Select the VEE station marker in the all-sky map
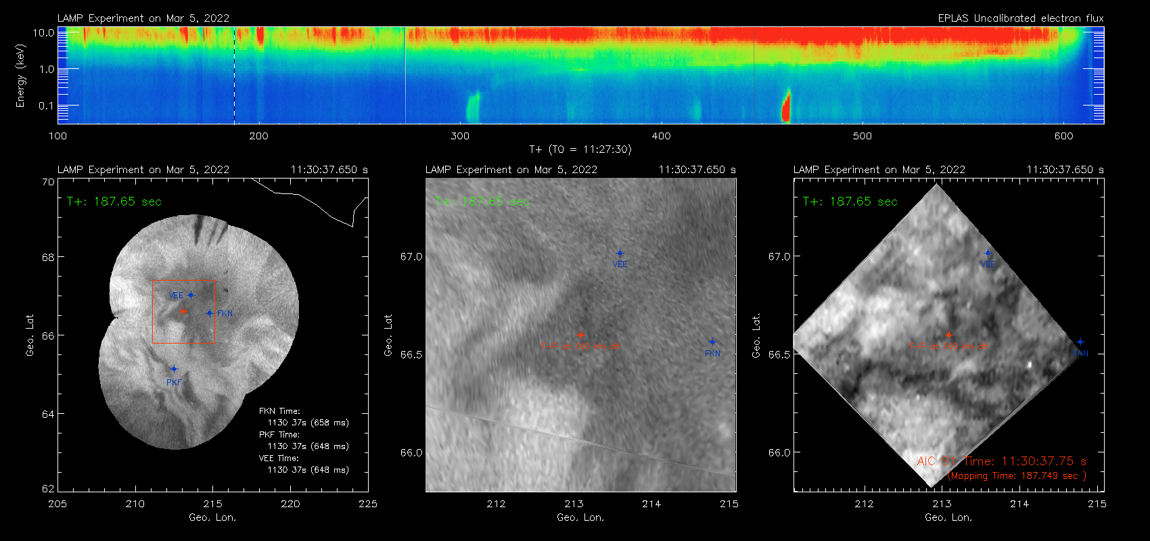The width and height of the screenshot is (1150, 541). coord(191,295)
